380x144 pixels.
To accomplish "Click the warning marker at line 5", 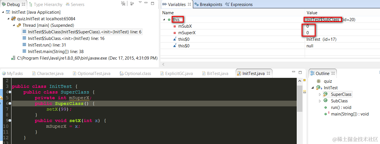I will [1, 98].
